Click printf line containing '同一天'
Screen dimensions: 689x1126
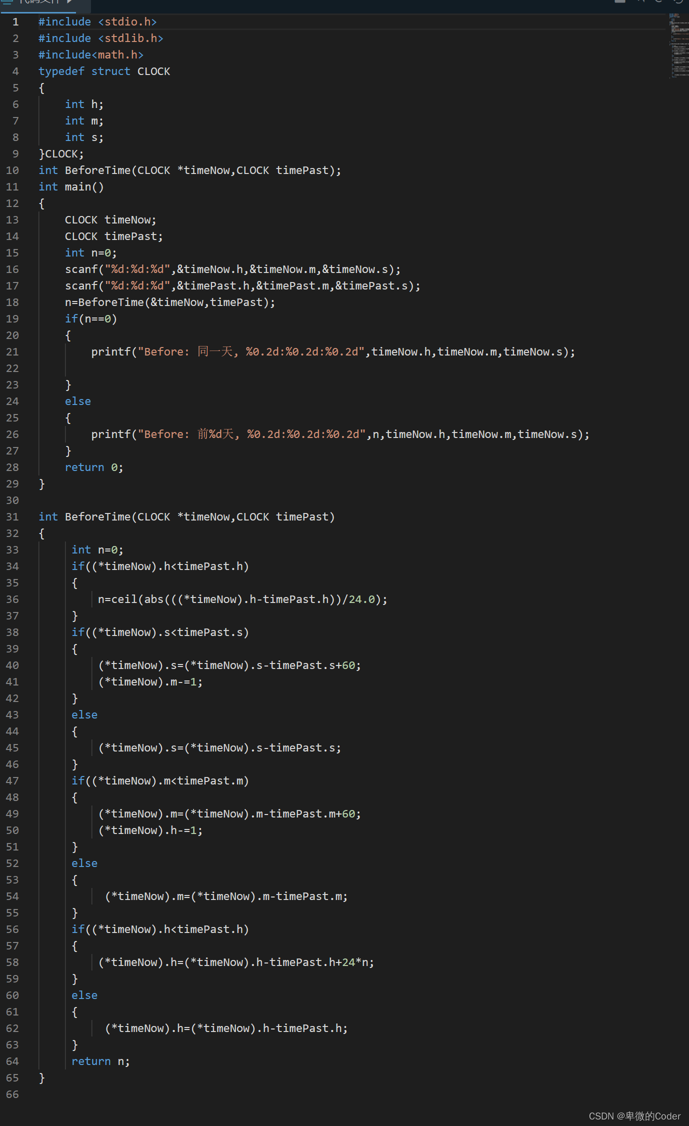point(333,352)
